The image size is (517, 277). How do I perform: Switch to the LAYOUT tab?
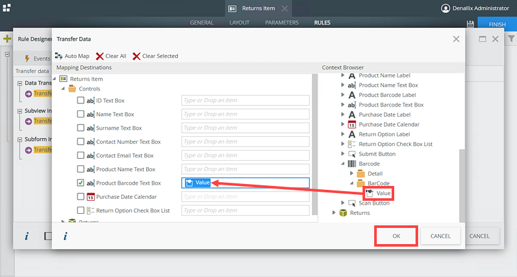[239, 23]
